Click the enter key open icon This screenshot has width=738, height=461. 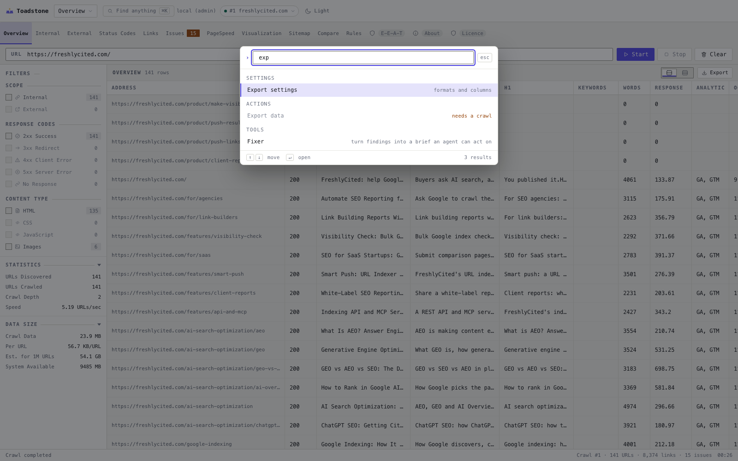click(290, 158)
